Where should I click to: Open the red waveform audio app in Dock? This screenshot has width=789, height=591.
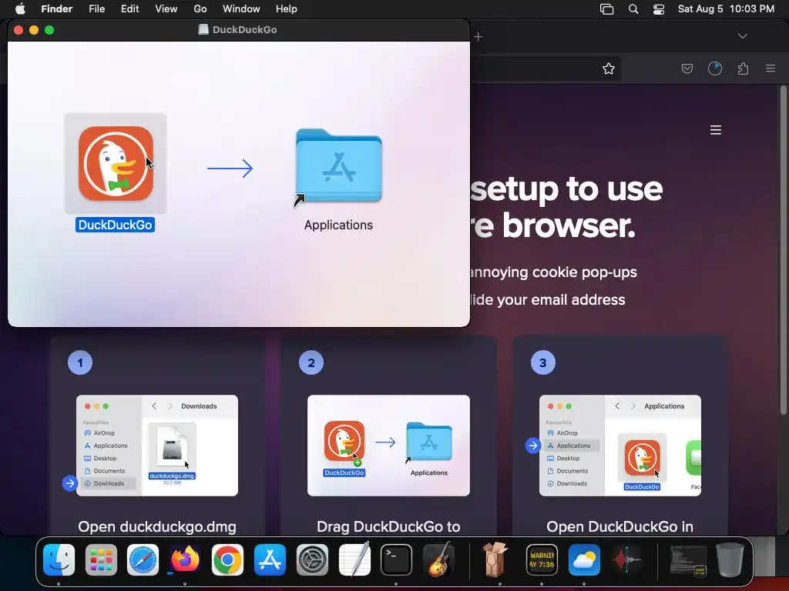pyautogui.click(x=626, y=560)
